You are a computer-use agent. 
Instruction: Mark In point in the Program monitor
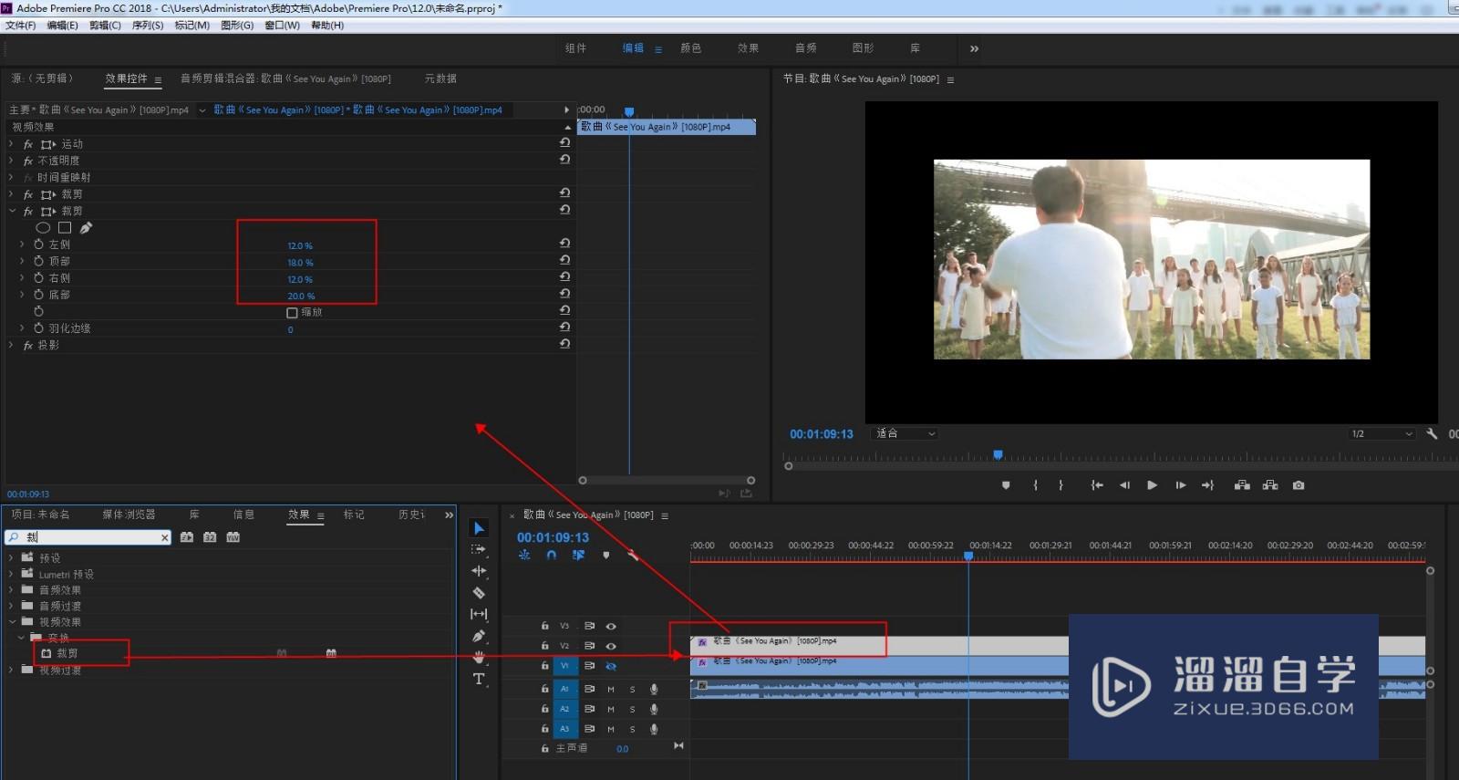point(1036,485)
